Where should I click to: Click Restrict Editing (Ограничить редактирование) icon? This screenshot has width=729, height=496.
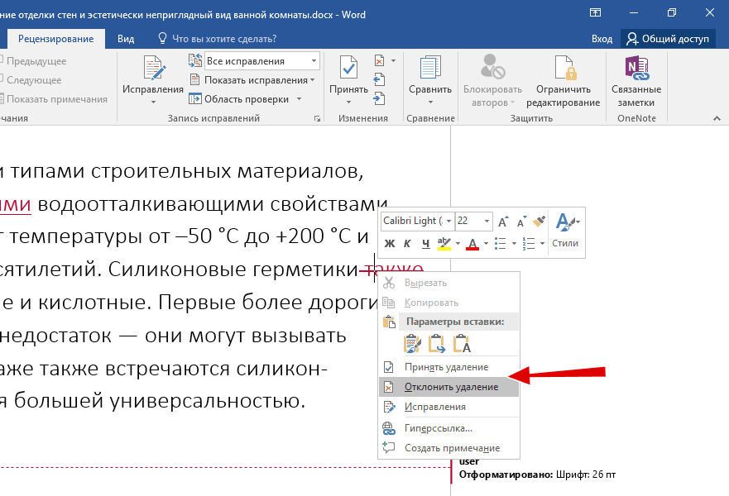click(565, 69)
